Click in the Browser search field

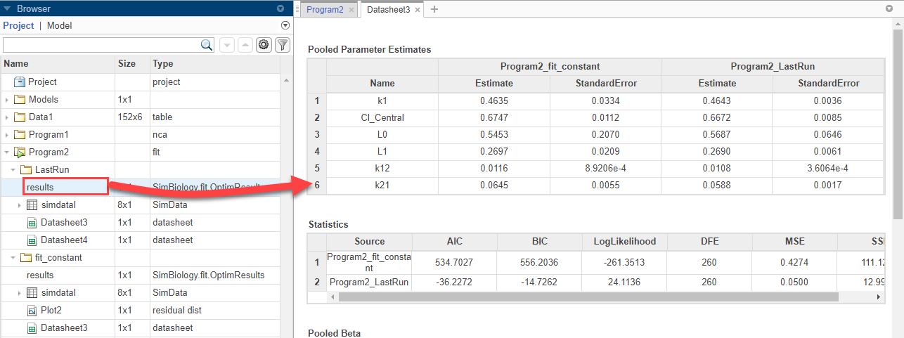tap(102, 45)
